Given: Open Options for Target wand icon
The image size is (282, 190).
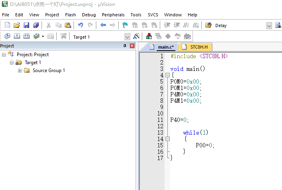Looking at the screenshot, I should (x=136, y=36).
